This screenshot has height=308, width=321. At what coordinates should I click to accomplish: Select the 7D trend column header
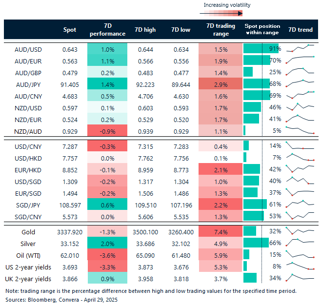click(301, 30)
